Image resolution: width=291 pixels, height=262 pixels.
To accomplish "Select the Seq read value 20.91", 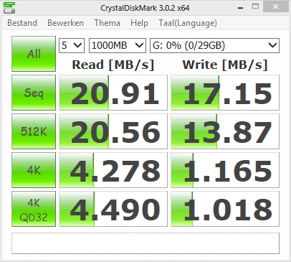I will [x=113, y=93].
